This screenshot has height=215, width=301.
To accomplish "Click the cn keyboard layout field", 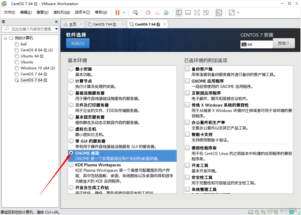I will (256, 44).
